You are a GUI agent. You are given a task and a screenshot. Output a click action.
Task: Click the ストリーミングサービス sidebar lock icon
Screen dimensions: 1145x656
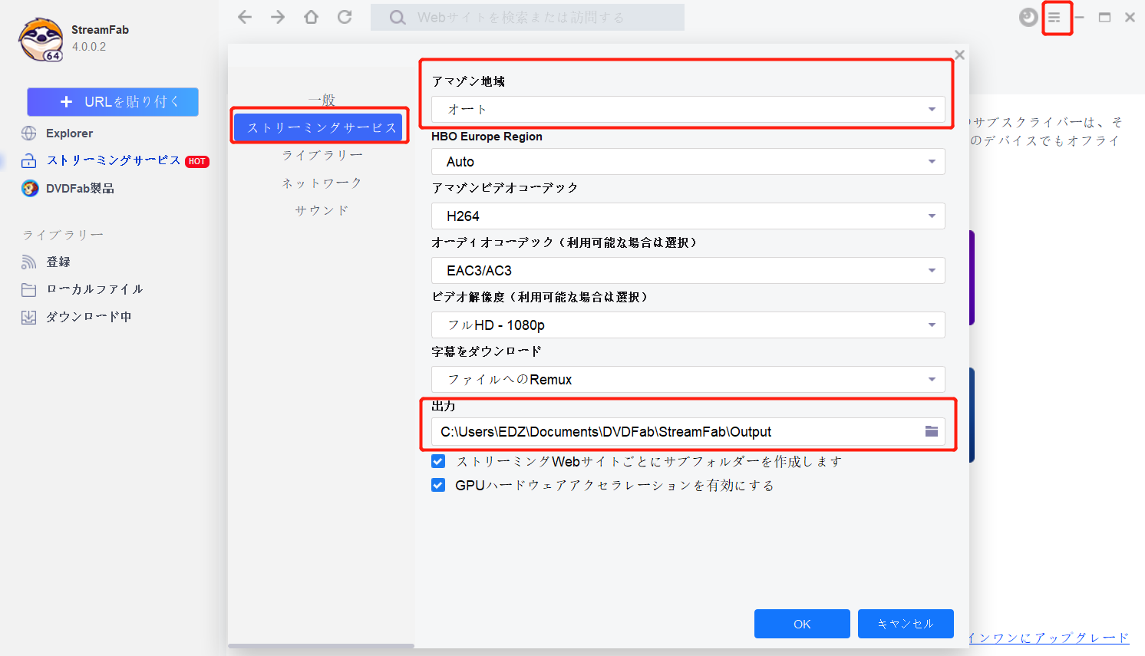coord(29,160)
